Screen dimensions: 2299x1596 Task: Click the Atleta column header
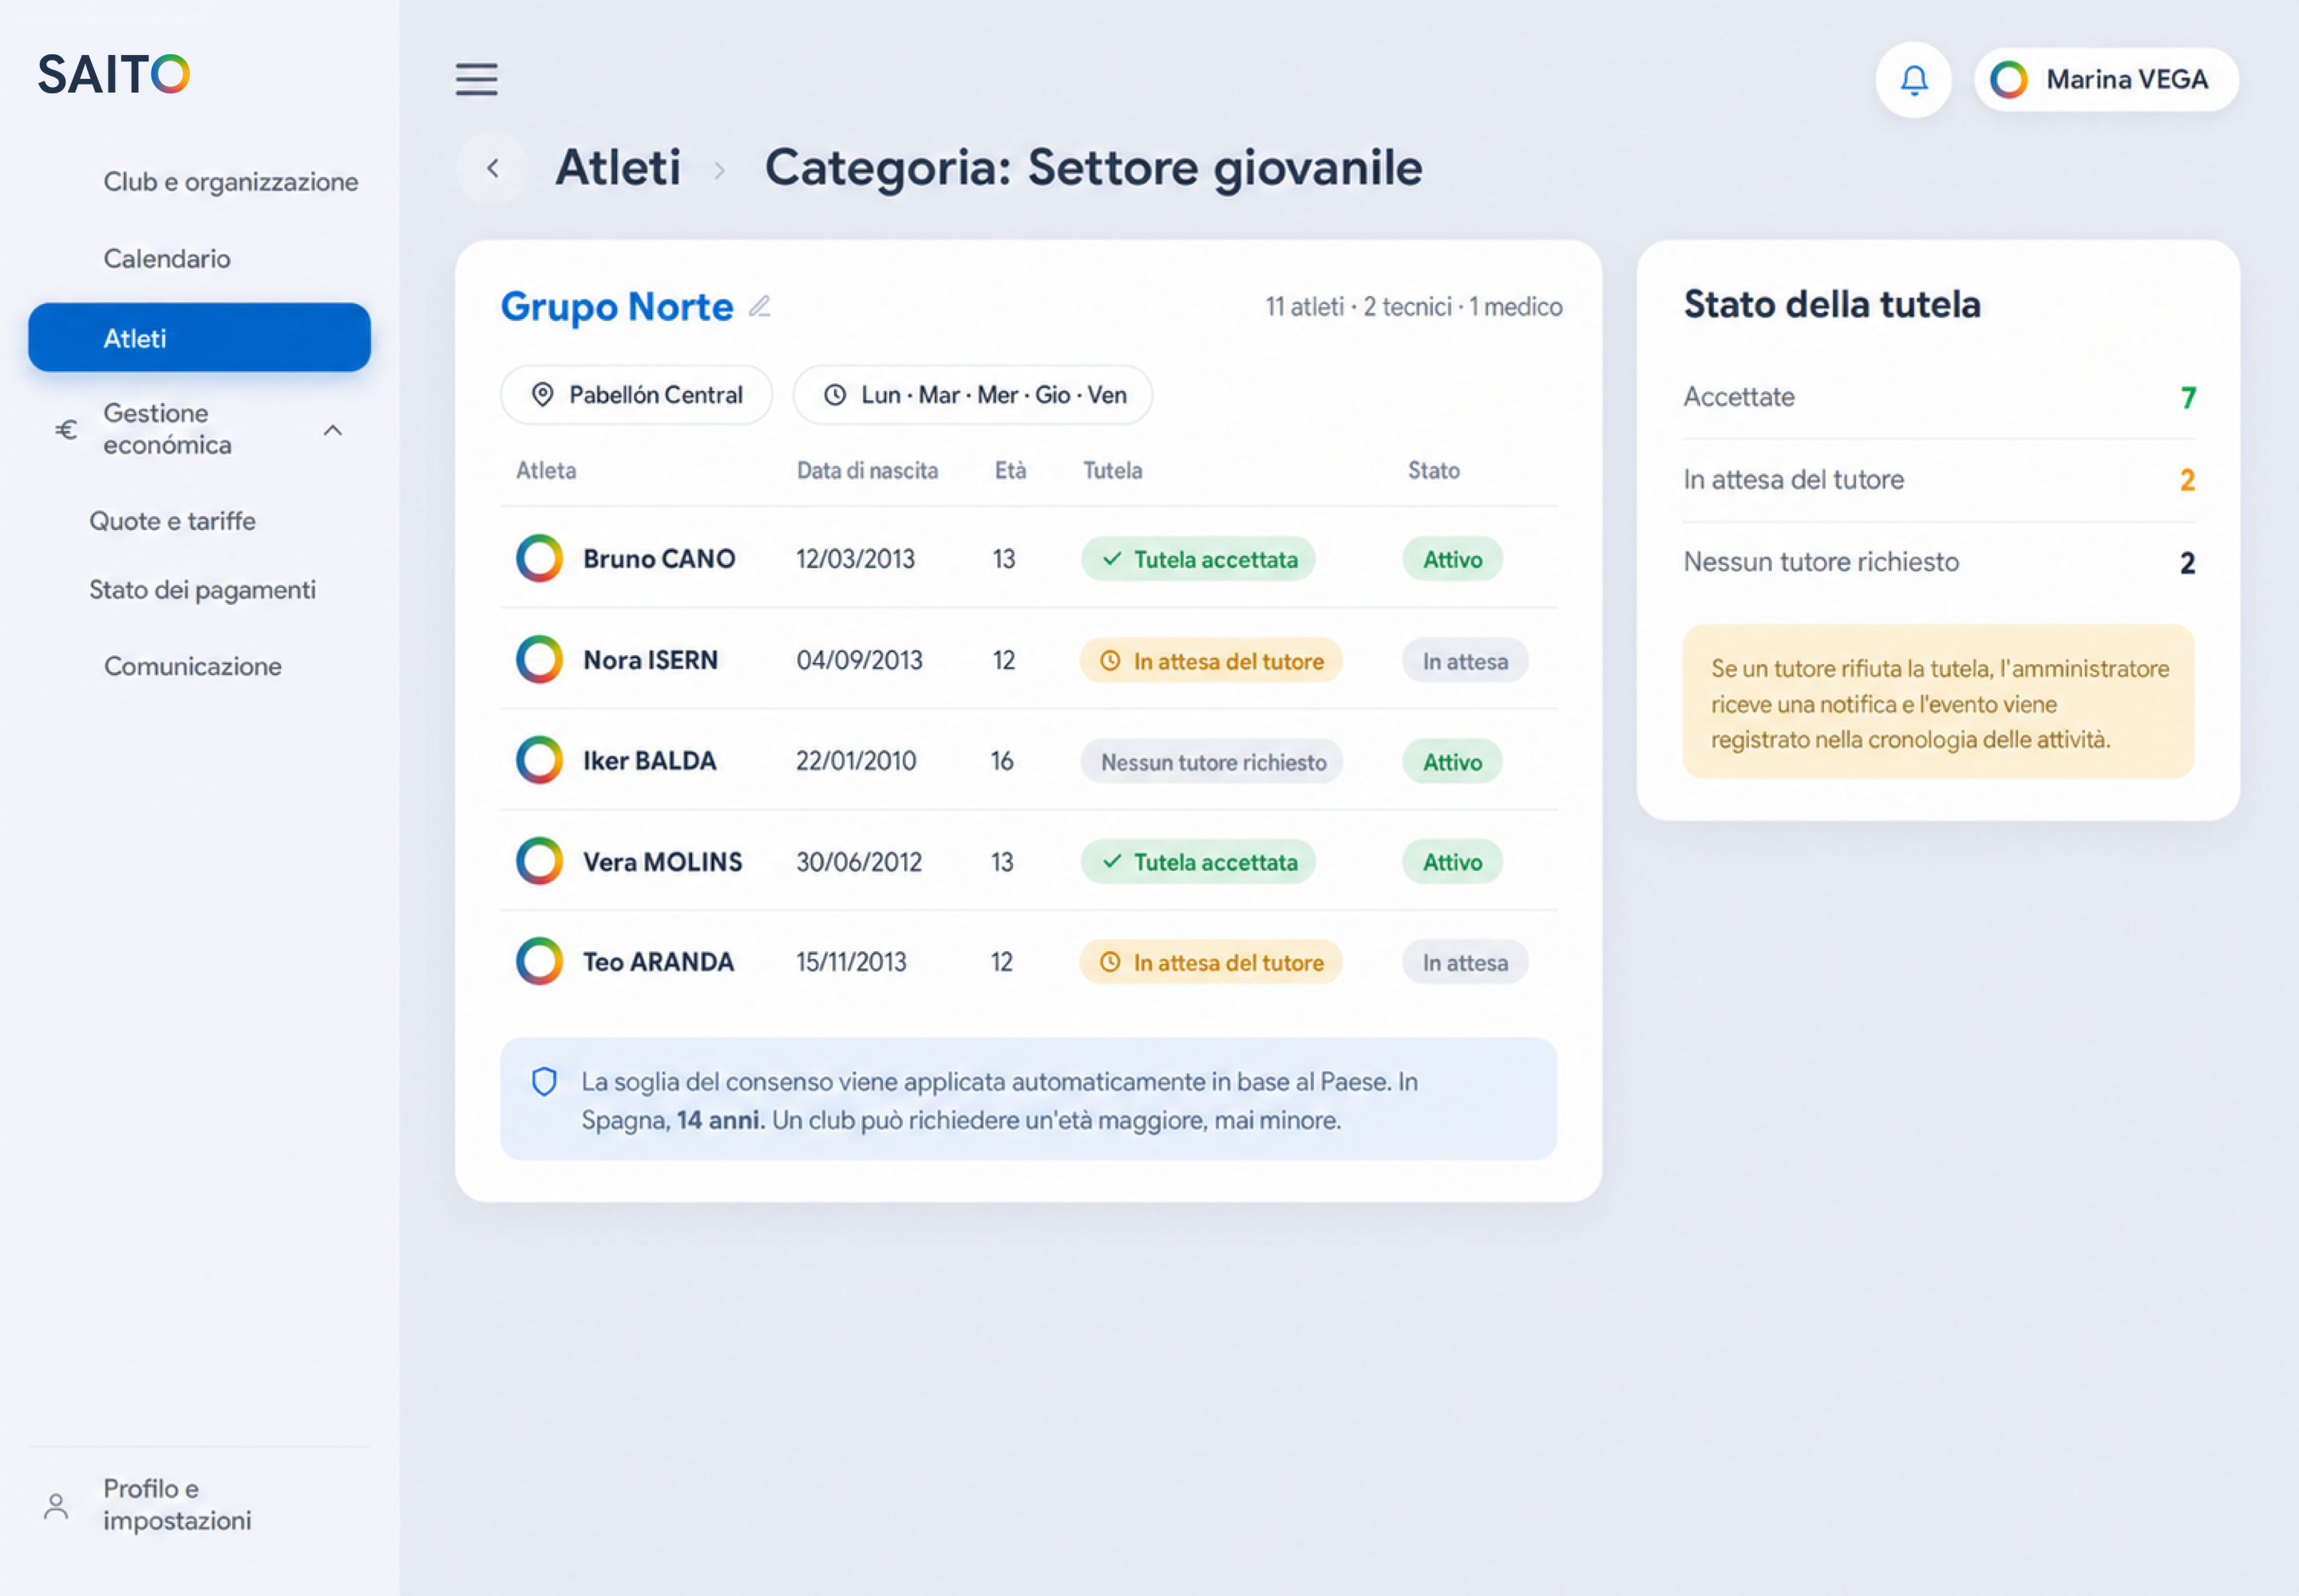[x=546, y=470]
